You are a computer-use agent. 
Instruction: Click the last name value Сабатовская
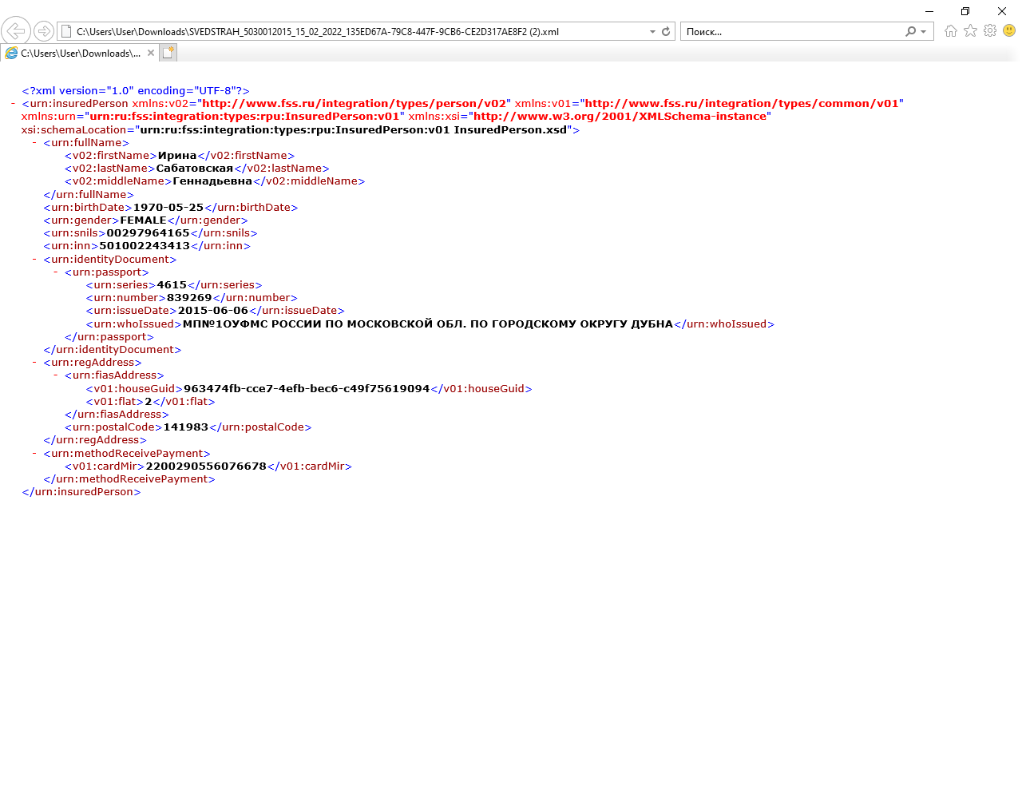tap(195, 169)
